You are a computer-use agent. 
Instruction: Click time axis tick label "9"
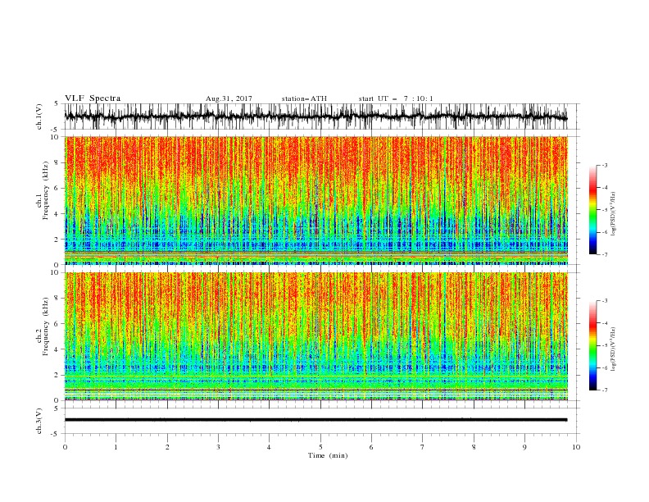(x=524, y=447)
